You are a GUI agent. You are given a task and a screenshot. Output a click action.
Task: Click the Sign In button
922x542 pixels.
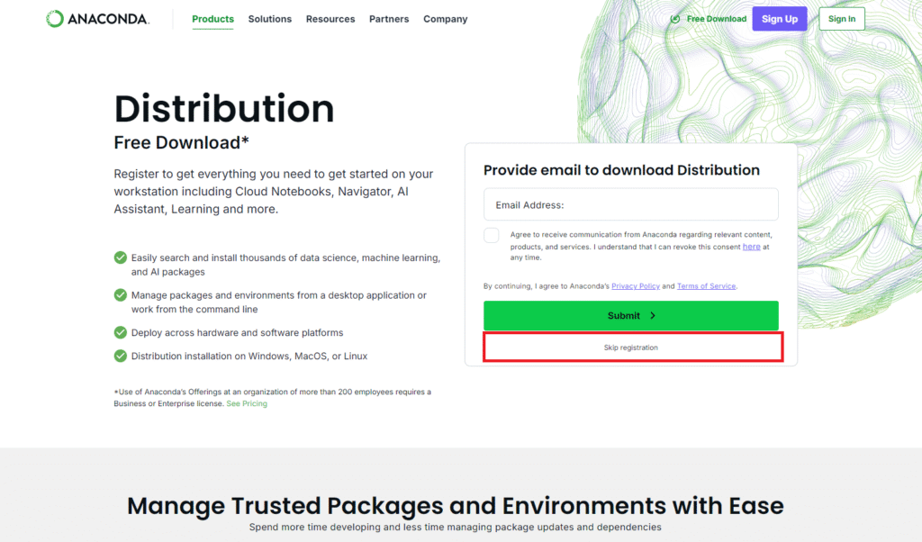842,19
